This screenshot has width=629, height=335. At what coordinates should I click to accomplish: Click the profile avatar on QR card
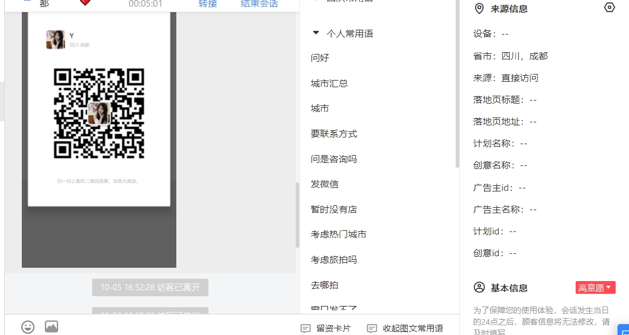[55, 40]
